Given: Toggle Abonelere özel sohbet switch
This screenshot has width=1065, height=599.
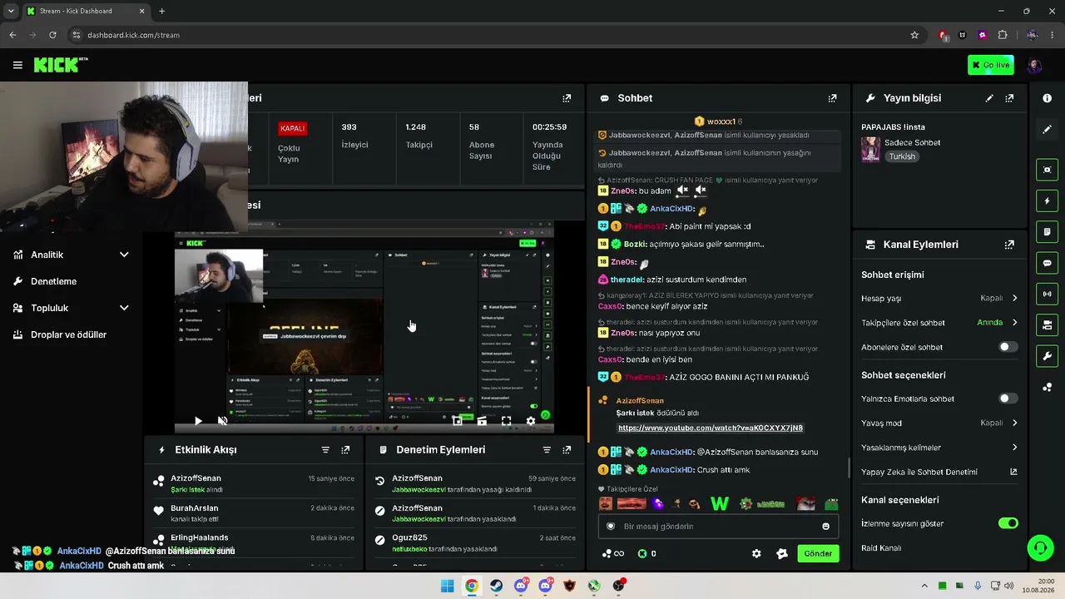Looking at the screenshot, I should 1008,347.
